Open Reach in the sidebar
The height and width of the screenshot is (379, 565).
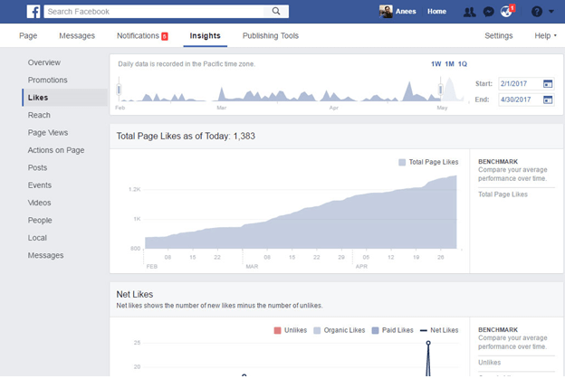tap(39, 115)
